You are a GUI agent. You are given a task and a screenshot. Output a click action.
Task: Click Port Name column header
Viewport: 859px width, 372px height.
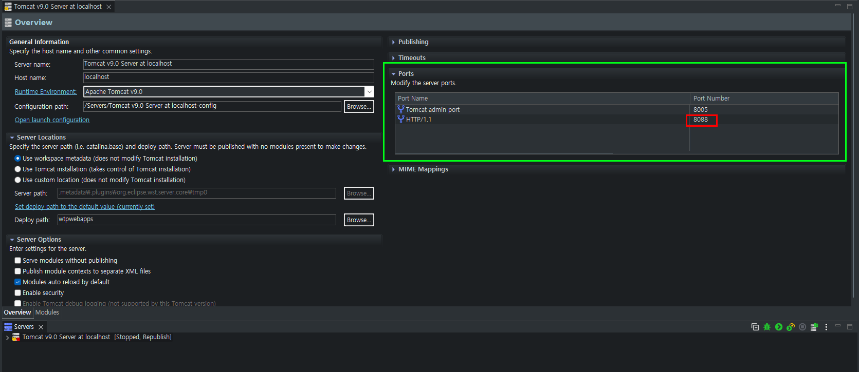click(542, 99)
